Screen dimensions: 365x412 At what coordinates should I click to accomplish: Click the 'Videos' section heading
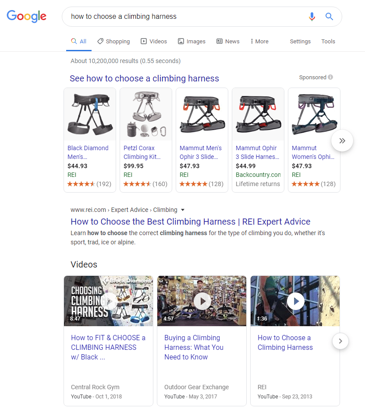click(84, 264)
